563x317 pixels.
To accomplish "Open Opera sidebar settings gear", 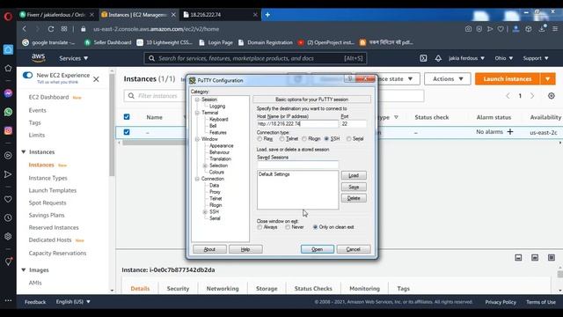I will tap(8, 237).
